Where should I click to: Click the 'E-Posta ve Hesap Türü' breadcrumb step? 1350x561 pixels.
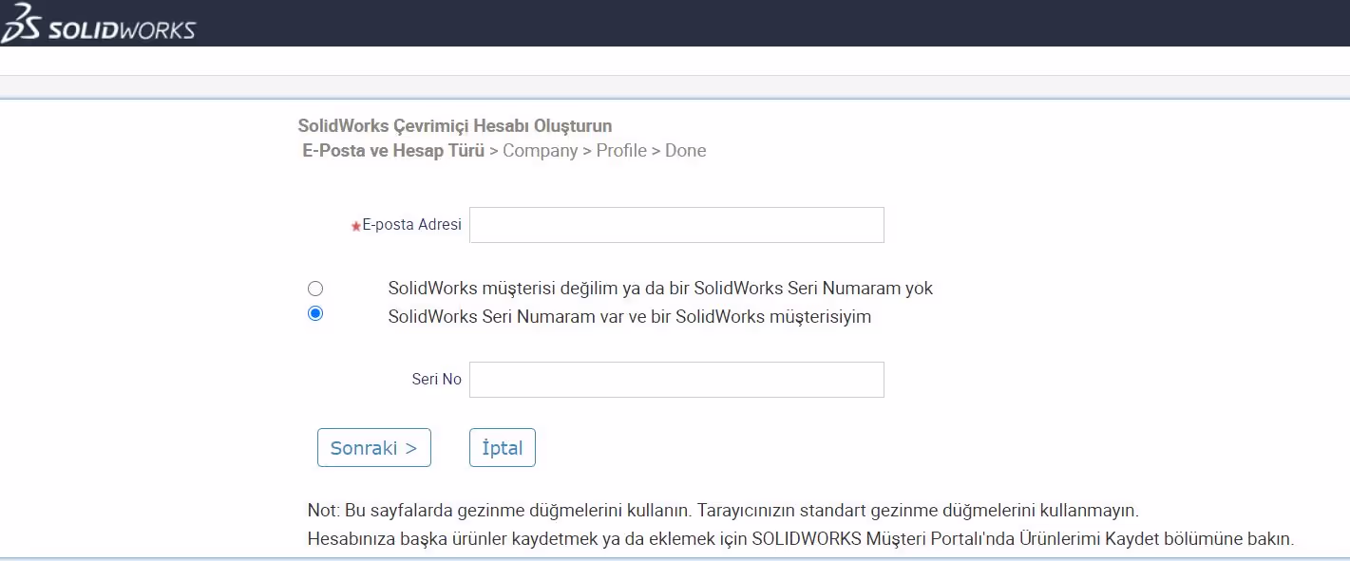pos(393,151)
